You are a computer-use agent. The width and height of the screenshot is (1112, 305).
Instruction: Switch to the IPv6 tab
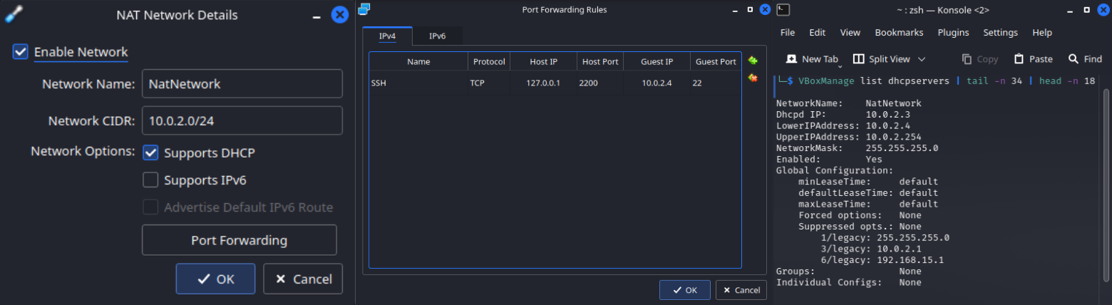[x=437, y=36]
